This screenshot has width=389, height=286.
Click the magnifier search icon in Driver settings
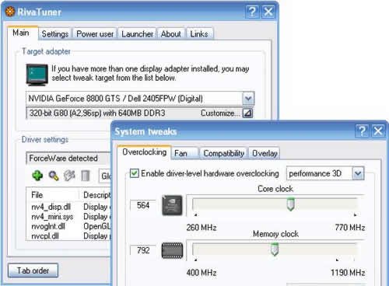54,176
